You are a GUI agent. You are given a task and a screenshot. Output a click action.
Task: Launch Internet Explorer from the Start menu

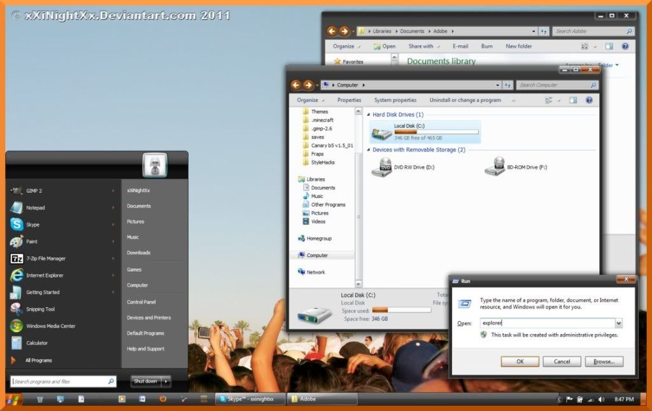62,275
